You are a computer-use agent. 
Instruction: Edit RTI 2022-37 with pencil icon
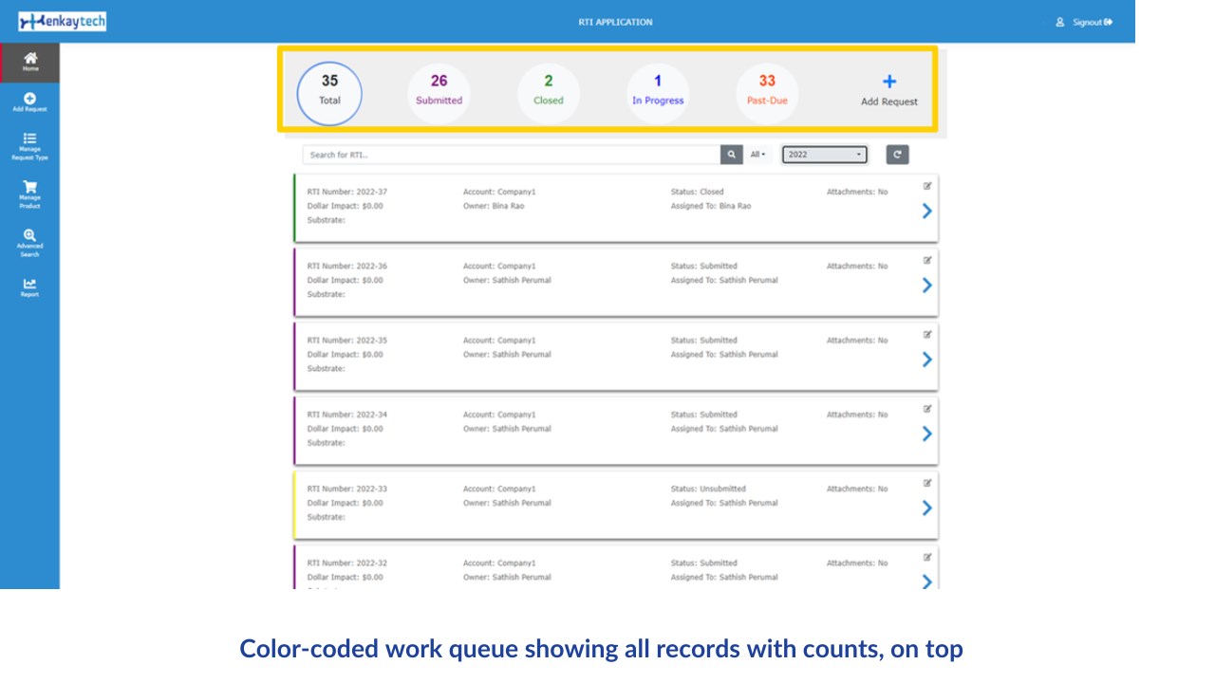point(927,186)
